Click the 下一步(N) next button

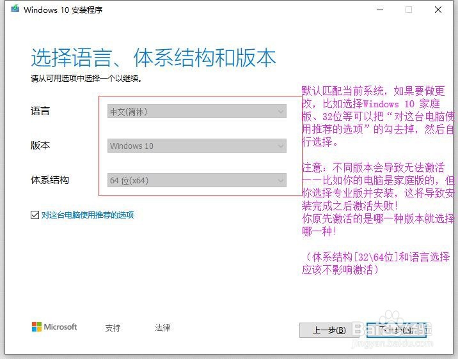tap(397, 330)
